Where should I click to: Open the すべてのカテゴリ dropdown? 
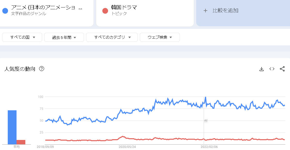point(112,37)
